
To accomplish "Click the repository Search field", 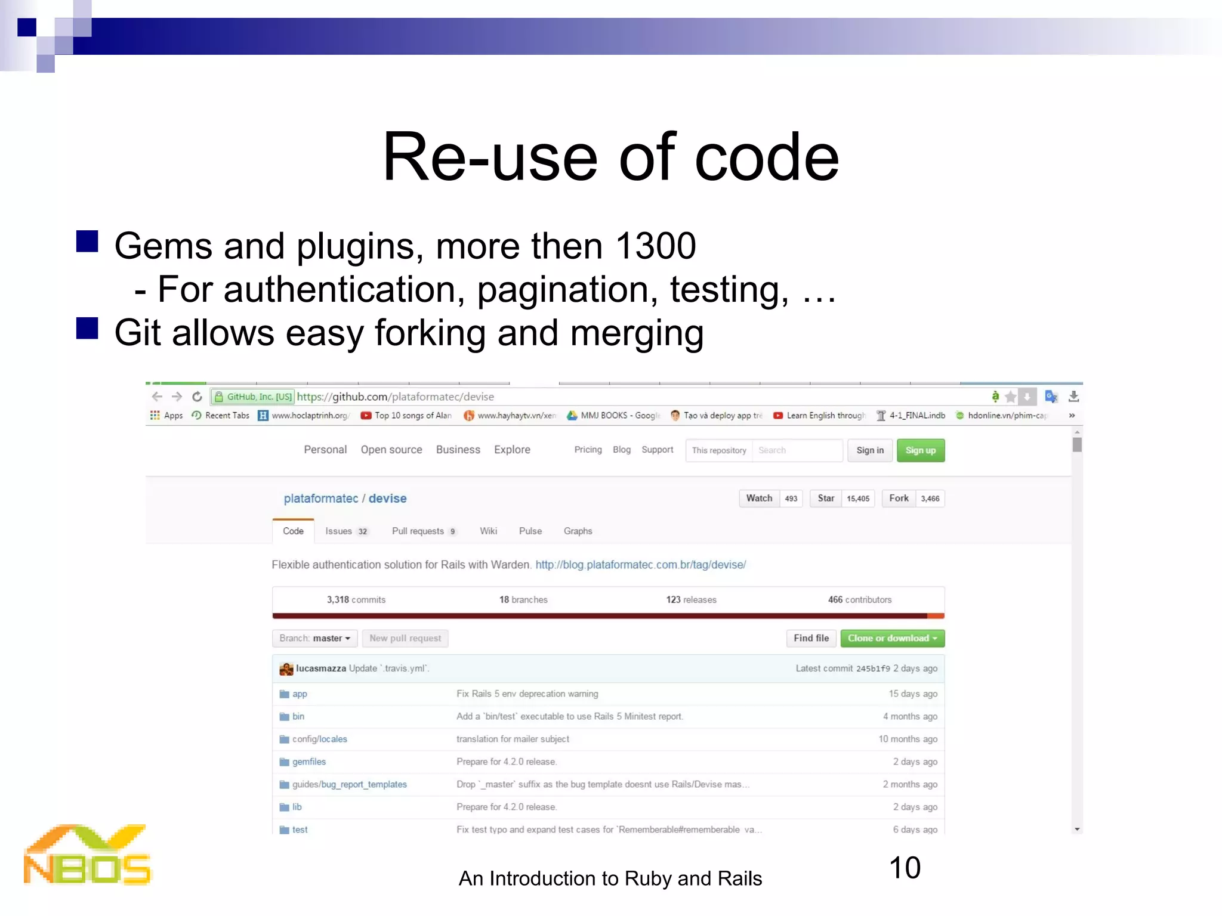I will tap(798, 450).
